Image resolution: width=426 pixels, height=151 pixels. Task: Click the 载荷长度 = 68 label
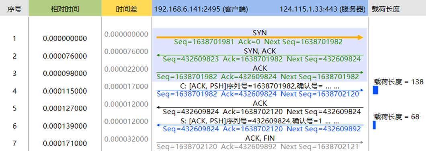[397, 117]
